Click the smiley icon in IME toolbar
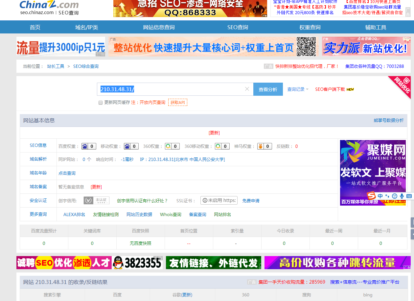This screenshot has width=414, height=301. 395,196
